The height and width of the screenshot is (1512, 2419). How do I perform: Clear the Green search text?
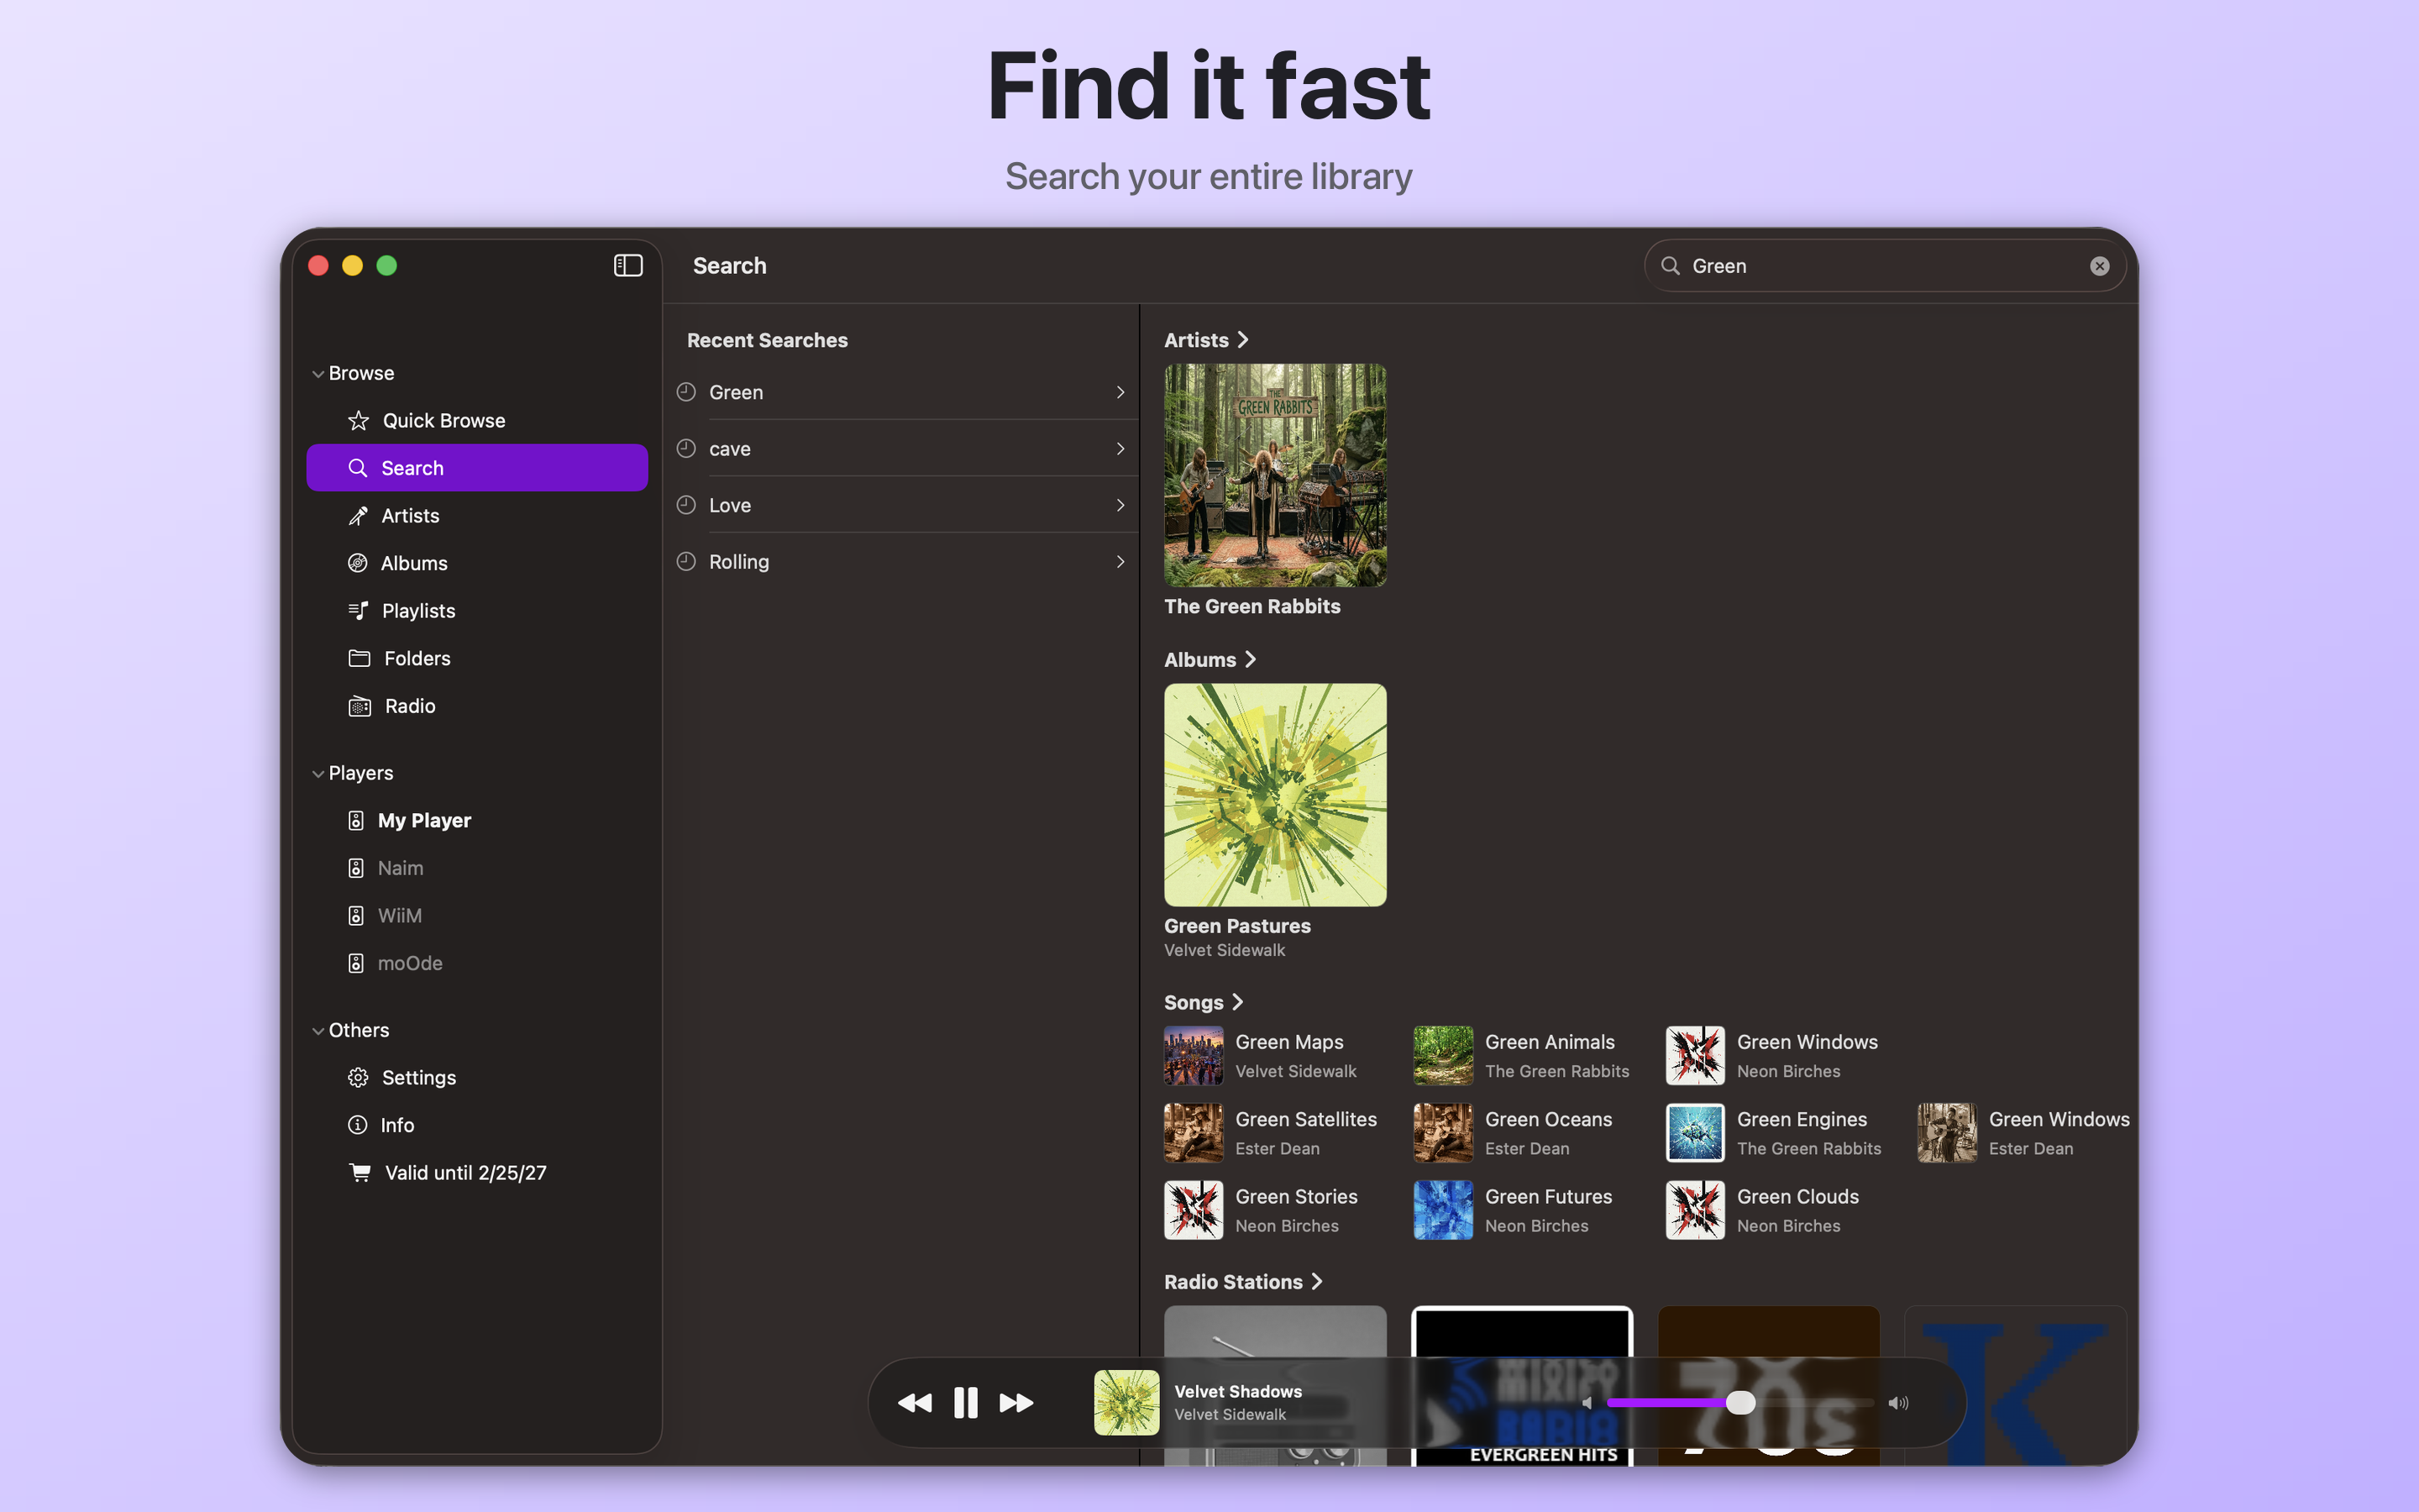pos(2099,266)
